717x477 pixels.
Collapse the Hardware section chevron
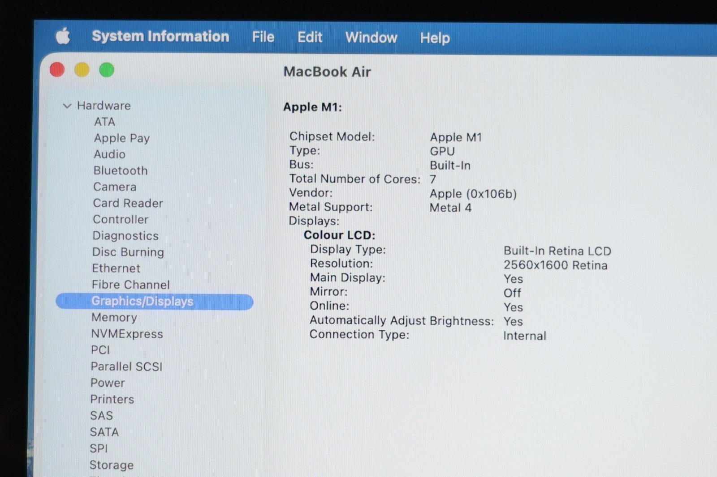tap(67, 106)
